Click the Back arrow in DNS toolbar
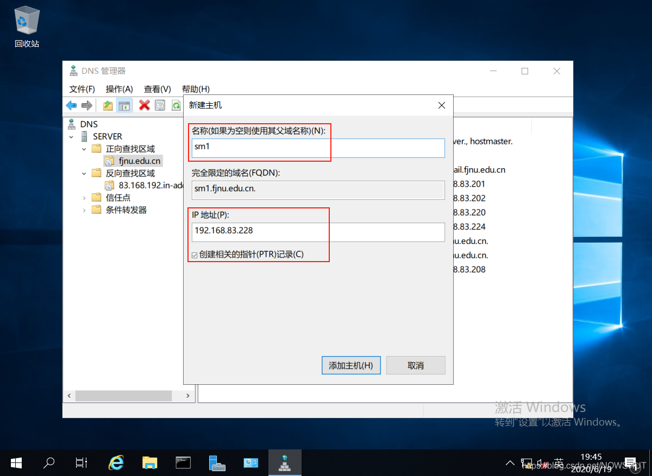 [71, 105]
